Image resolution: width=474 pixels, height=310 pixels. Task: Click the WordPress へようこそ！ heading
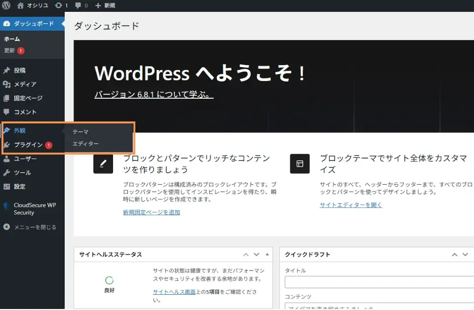(x=200, y=73)
